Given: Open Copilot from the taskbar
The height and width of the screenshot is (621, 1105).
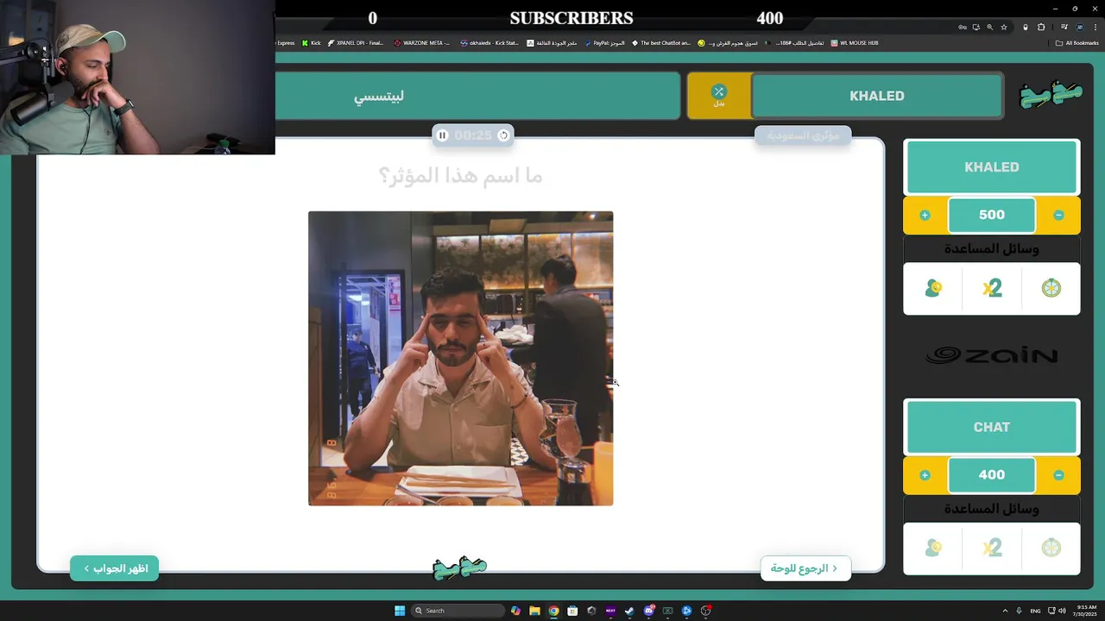Looking at the screenshot, I should pos(515,611).
